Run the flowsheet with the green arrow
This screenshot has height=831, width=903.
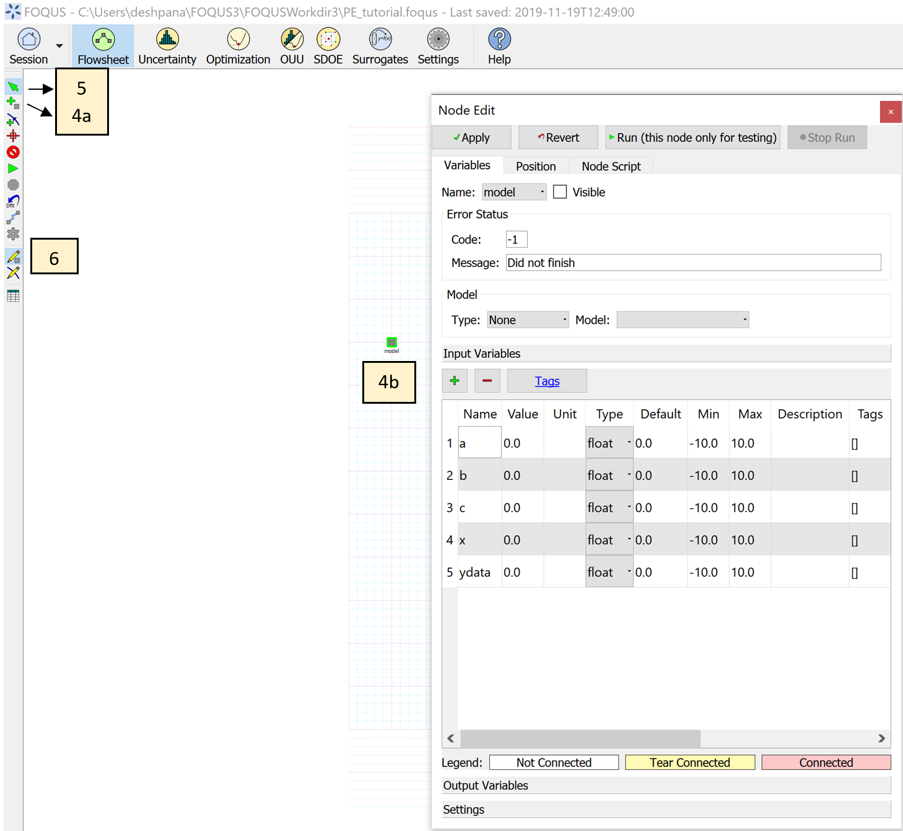(13, 168)
